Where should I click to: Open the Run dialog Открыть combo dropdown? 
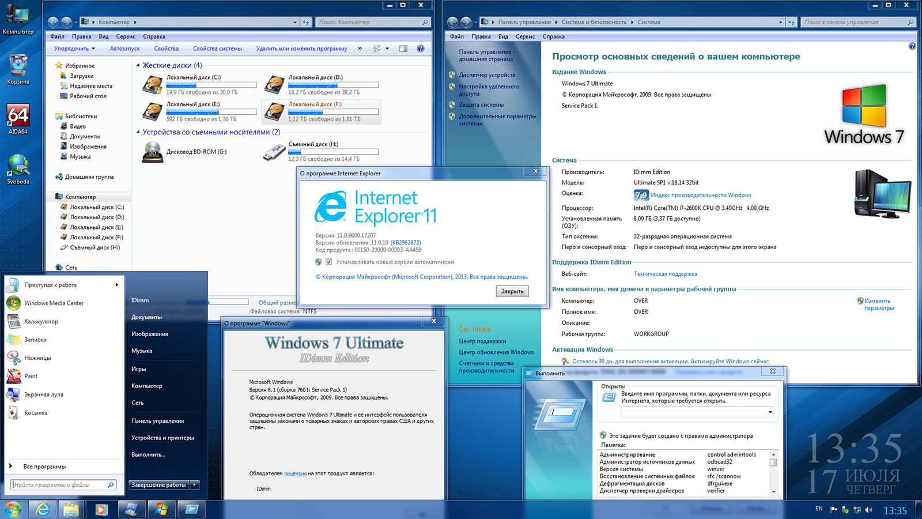[770, 412]
